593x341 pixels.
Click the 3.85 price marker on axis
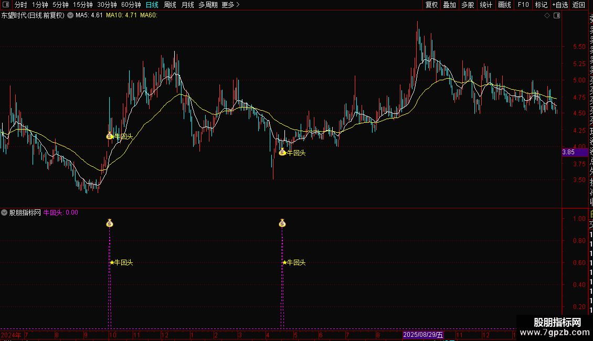(x=575, y=152)
